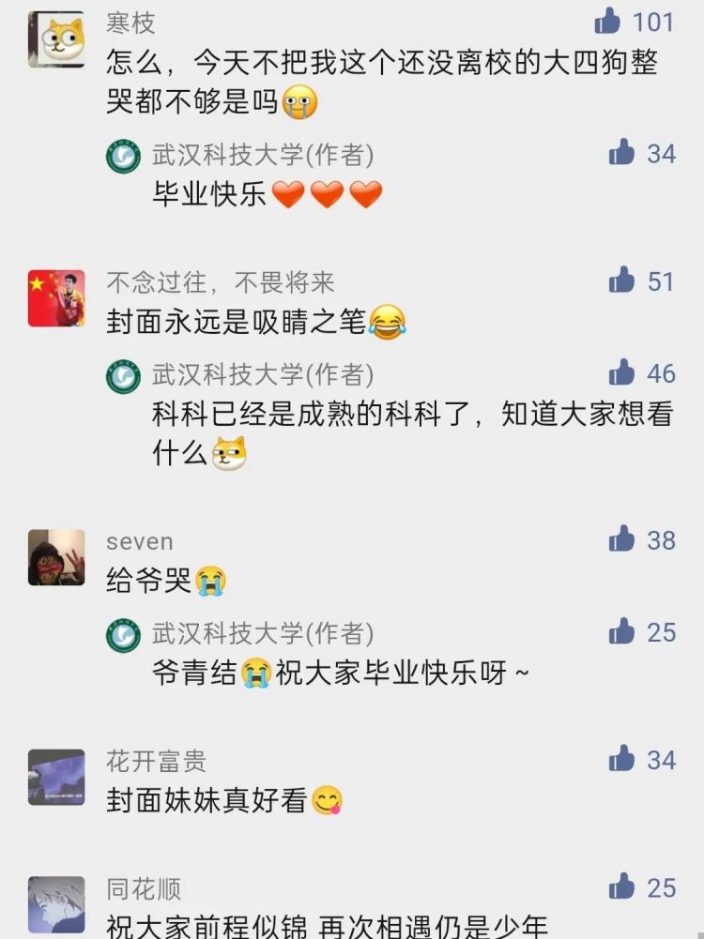This screenshot has height=939, width=704.
Task: Open 同花顺's profile avatar
Action: click(x=56, y=905)
